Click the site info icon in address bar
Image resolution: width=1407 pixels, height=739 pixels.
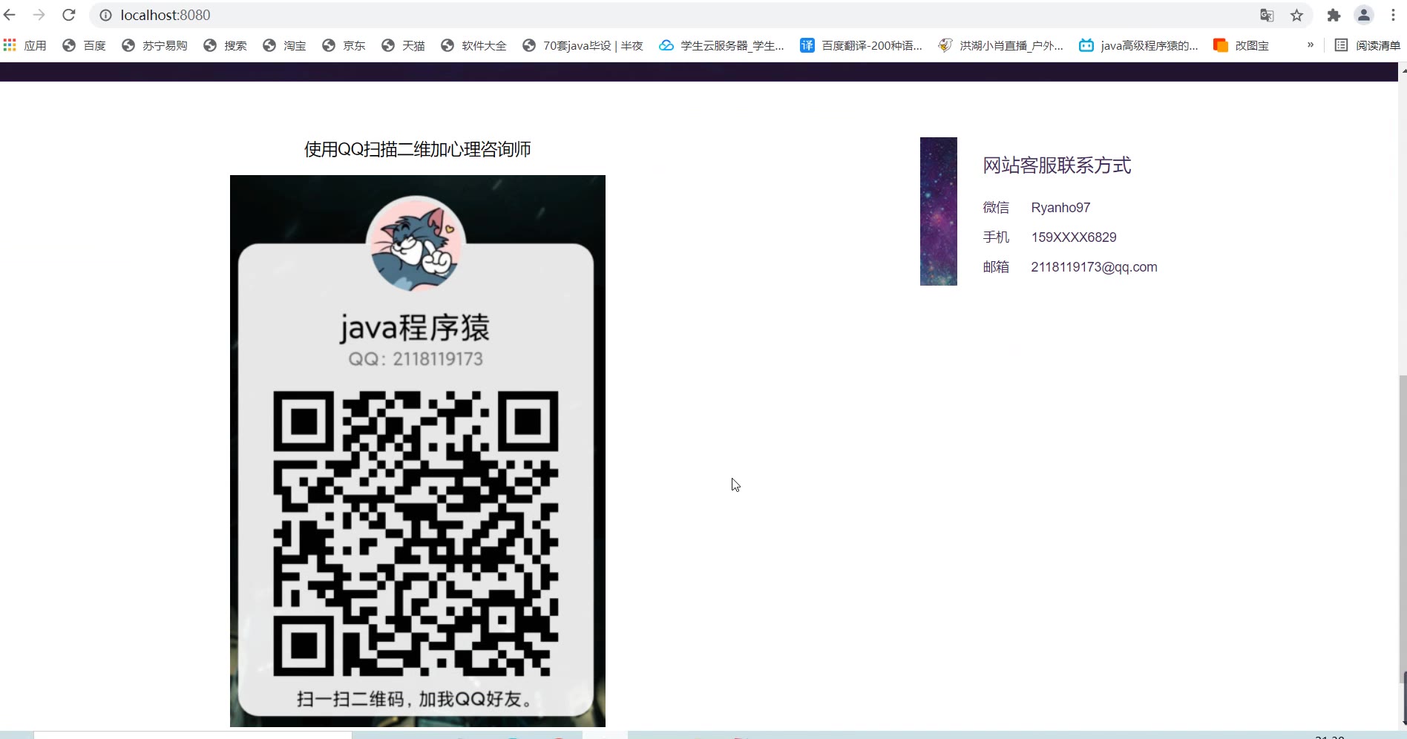(x=106, y=15)
